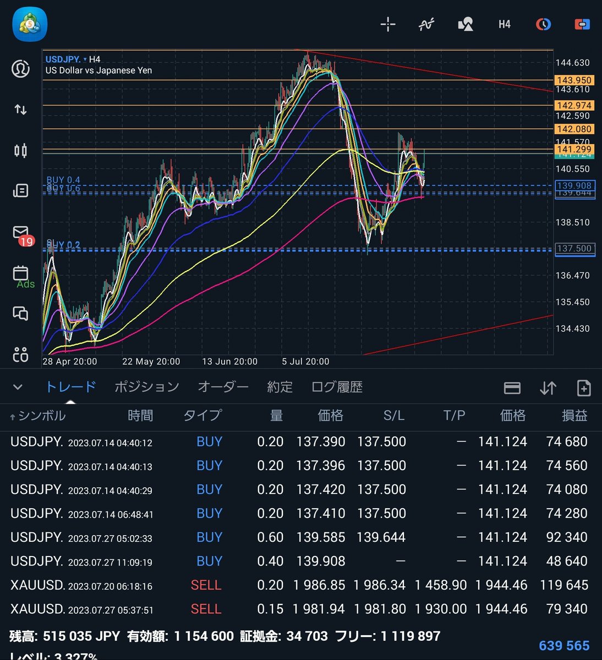Select USDJPY position opened at 04:40:13
The height and width of the screenshot is (660, 602).
[301, 465]
